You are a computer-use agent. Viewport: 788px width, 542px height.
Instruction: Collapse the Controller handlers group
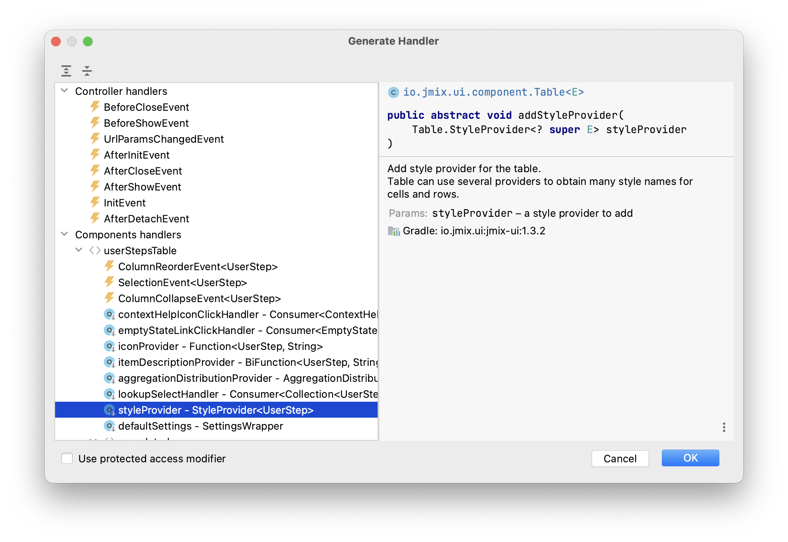(64, 91)
